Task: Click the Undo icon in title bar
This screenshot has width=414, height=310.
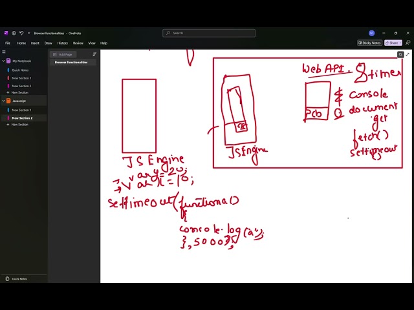Action: tap(21, 33)
